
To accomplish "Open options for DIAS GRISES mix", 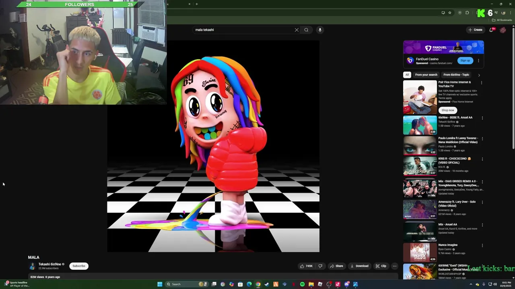I will coord(482,182).
